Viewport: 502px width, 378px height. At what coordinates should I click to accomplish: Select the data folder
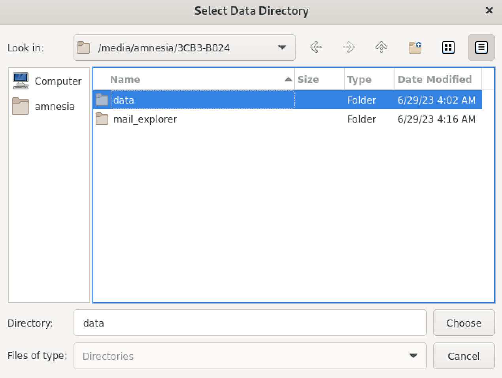tap(123, 100)
